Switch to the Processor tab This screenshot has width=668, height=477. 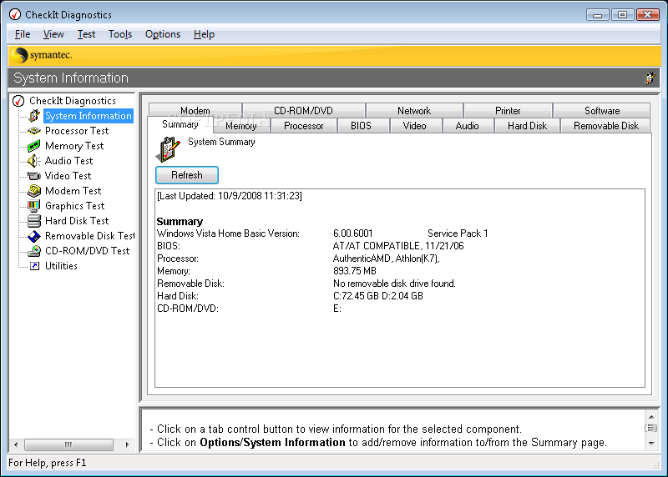pyautogui.click(x=303, y=126)
